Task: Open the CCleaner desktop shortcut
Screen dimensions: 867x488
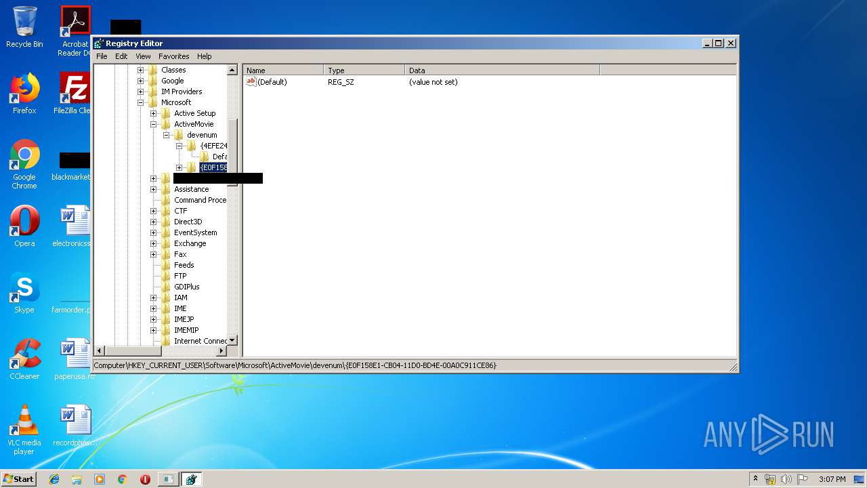Action: coord(24,359)
